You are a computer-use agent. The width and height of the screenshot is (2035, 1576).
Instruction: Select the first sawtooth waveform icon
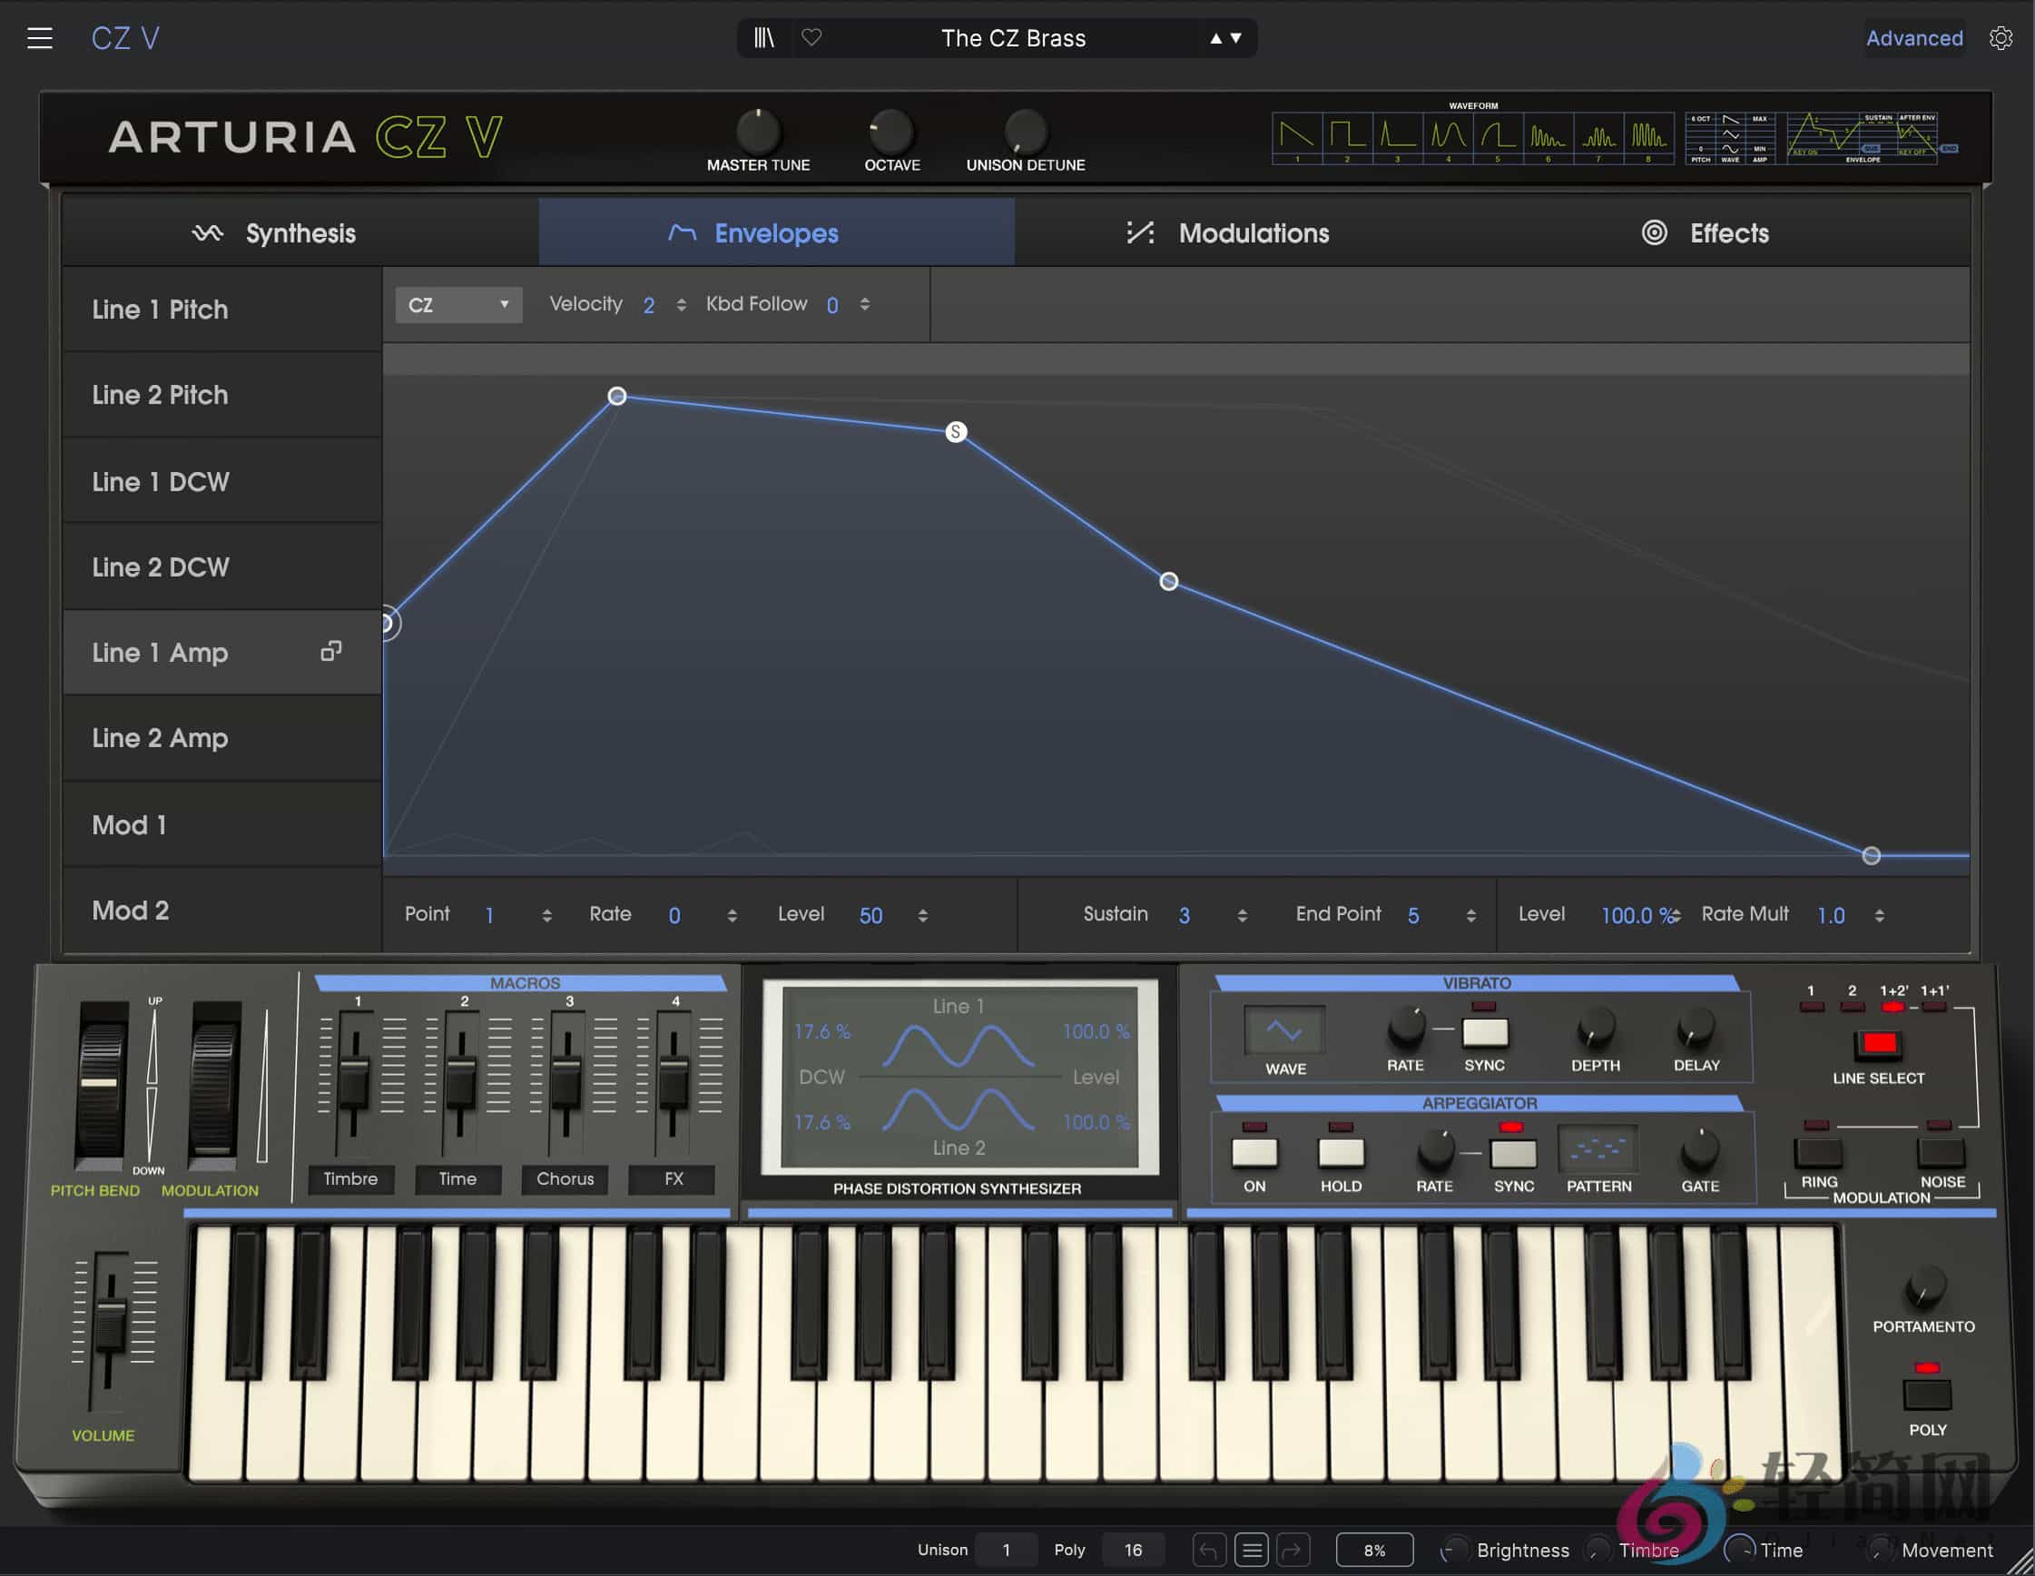point(1298,138)
